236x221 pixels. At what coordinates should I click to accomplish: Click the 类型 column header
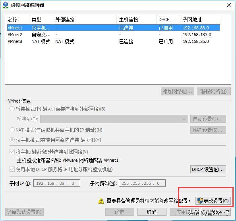(41, 19)
